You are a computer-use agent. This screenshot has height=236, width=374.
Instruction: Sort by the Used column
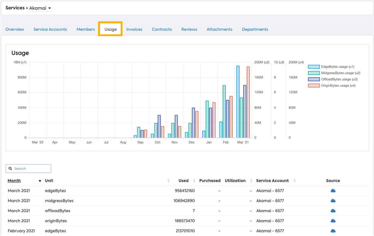pyautogui.click(x=184, y=181)
